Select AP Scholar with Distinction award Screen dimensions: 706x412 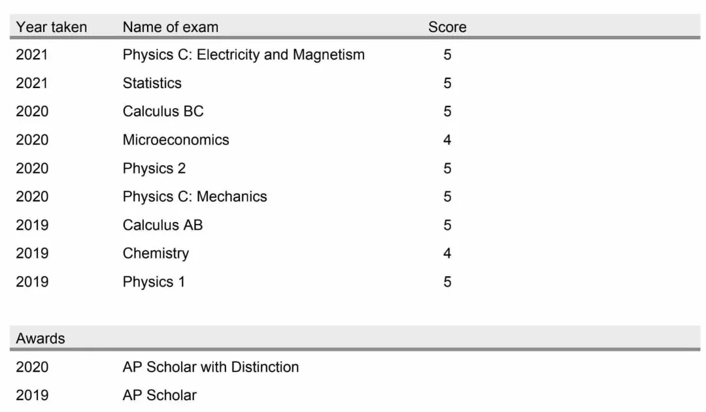210,367
